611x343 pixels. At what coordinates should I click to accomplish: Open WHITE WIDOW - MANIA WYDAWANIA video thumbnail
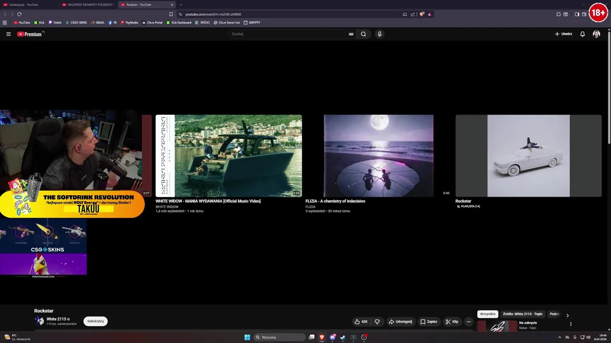coord(229,156)
